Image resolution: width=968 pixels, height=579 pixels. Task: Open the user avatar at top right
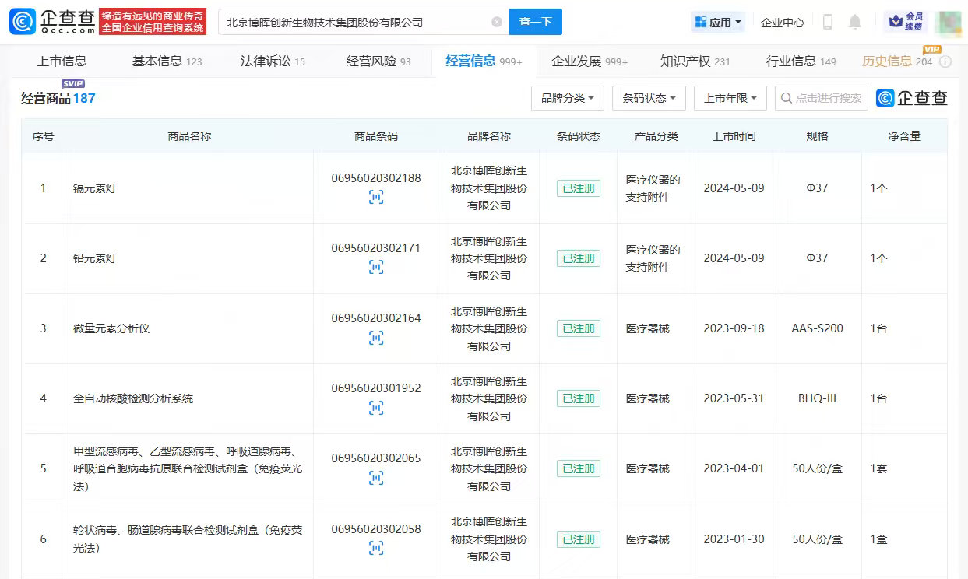948,22
